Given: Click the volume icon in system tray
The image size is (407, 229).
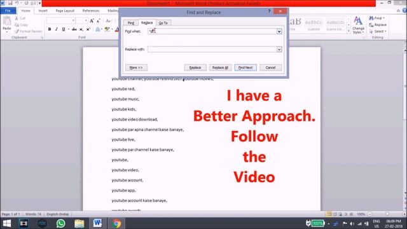Looking at the screenshot, I should [x=352, y=223].
